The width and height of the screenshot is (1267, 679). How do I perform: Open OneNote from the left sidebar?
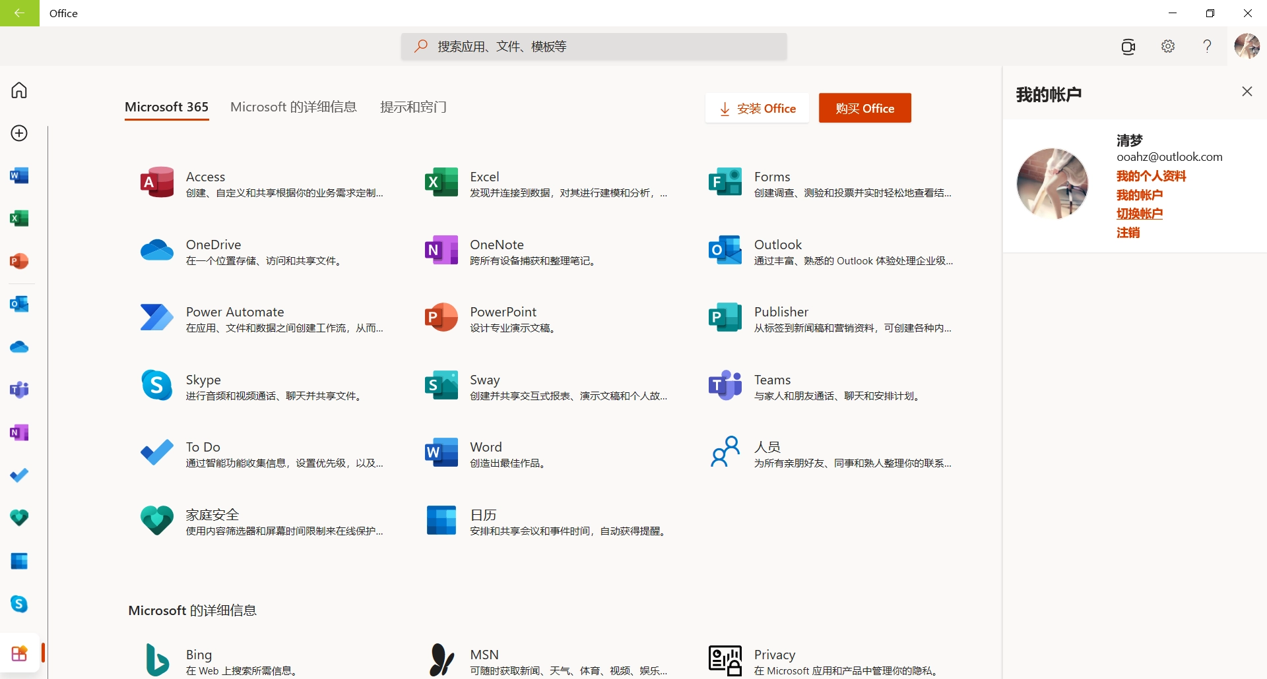19,432
